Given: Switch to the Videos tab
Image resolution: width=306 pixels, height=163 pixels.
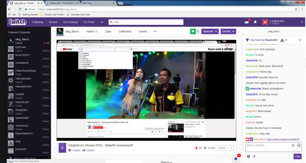Looking at the screenshot, I should [x=92, y=31].
